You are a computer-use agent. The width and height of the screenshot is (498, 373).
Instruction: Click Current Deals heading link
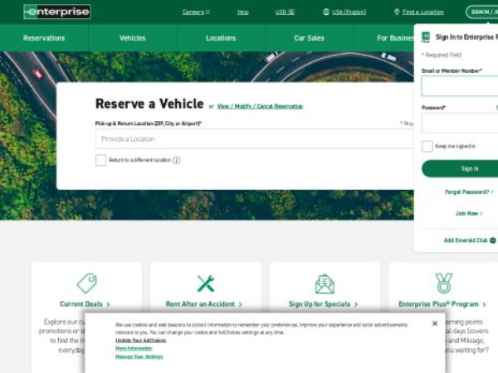81,304
